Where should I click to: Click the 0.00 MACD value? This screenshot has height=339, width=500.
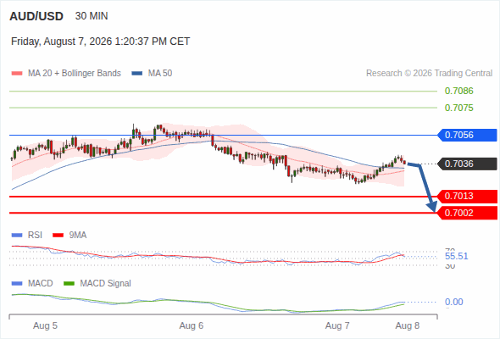(453, 302)
